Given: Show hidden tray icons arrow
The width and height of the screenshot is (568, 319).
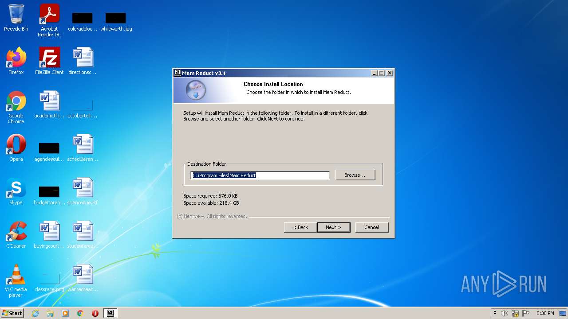Looking at the screenshot, I should tap(495, 313).
